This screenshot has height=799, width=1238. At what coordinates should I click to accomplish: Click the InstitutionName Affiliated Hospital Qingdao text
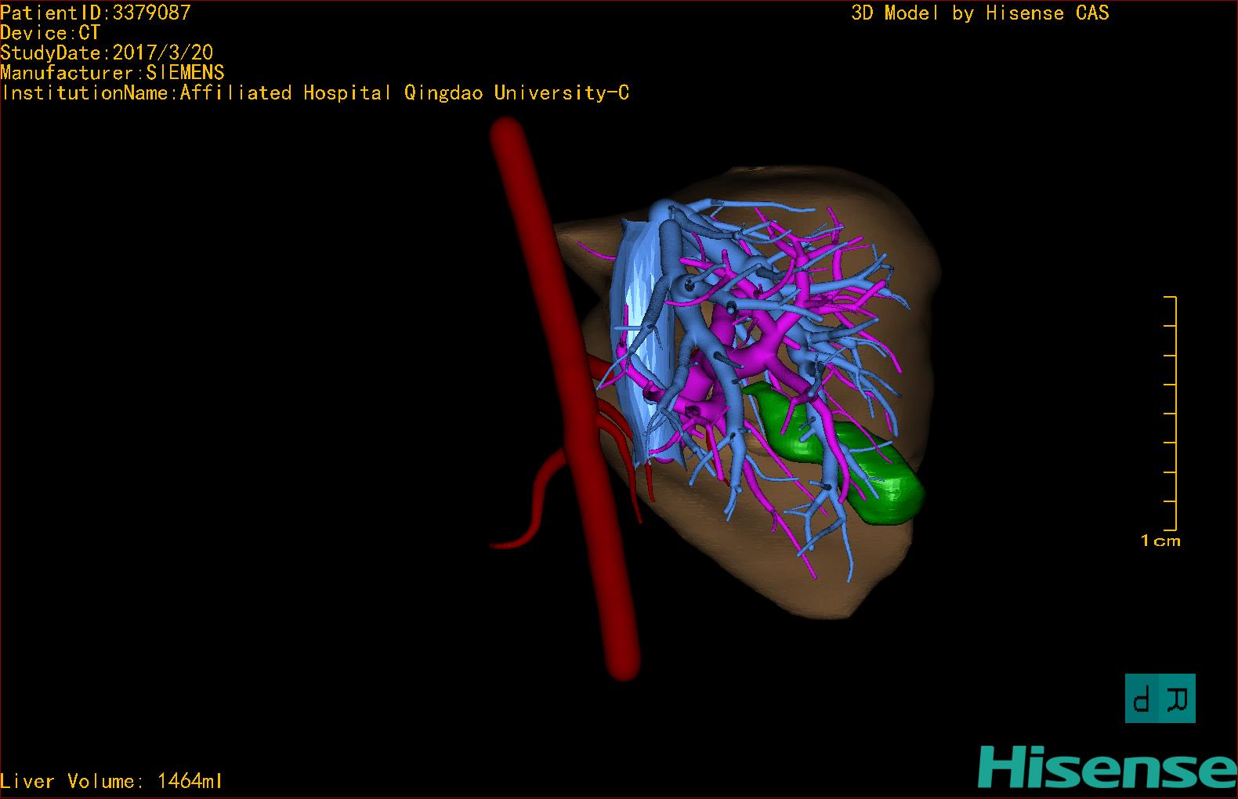click(315, 93)
